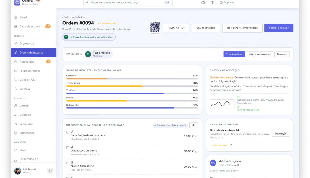
Task: Toggle the eye visibility button in diagnóstico panel
Action: point(193,125)
